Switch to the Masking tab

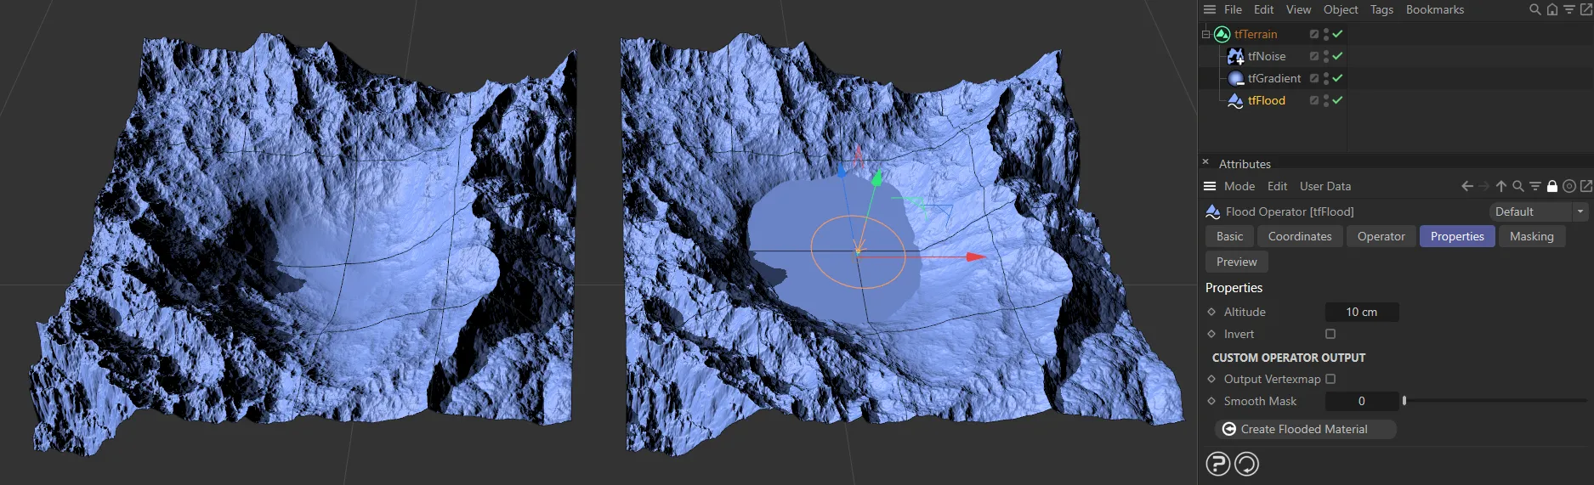click(x=1531, y=237)
